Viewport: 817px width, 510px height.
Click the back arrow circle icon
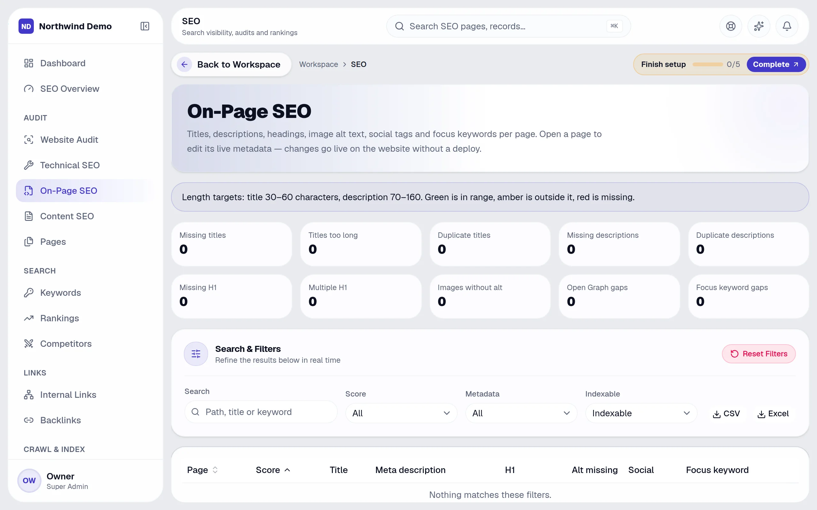pyautogui.click(x=184, y=64)
